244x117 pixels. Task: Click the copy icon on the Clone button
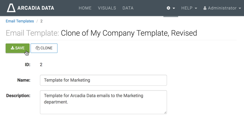pos(37,48)
